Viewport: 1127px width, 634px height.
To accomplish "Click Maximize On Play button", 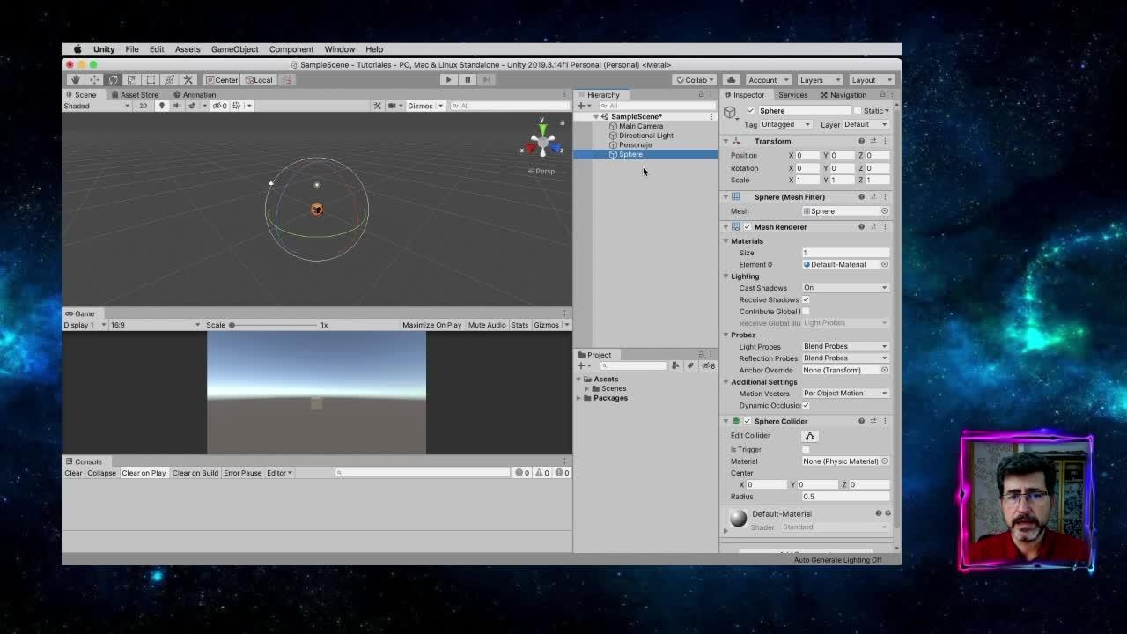I will (x=431, y=325).
